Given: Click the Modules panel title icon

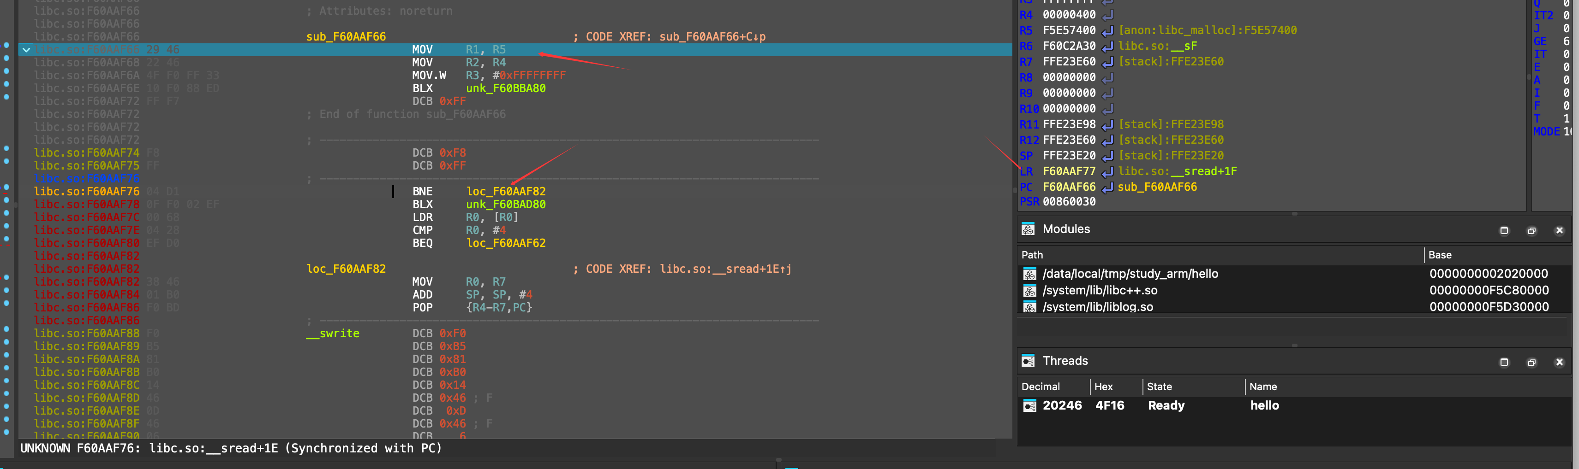Looking at the screenshot, I should pos(1028,229).
